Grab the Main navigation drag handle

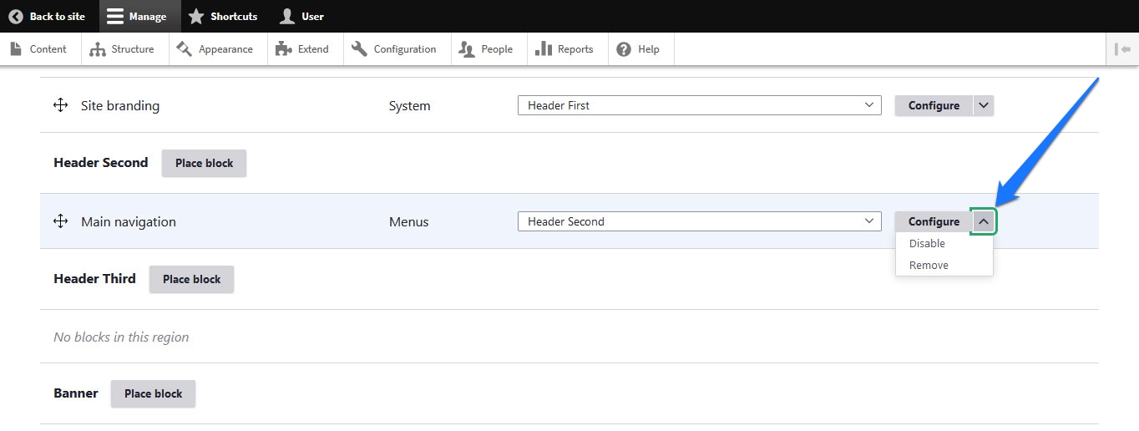click(60, 221)
